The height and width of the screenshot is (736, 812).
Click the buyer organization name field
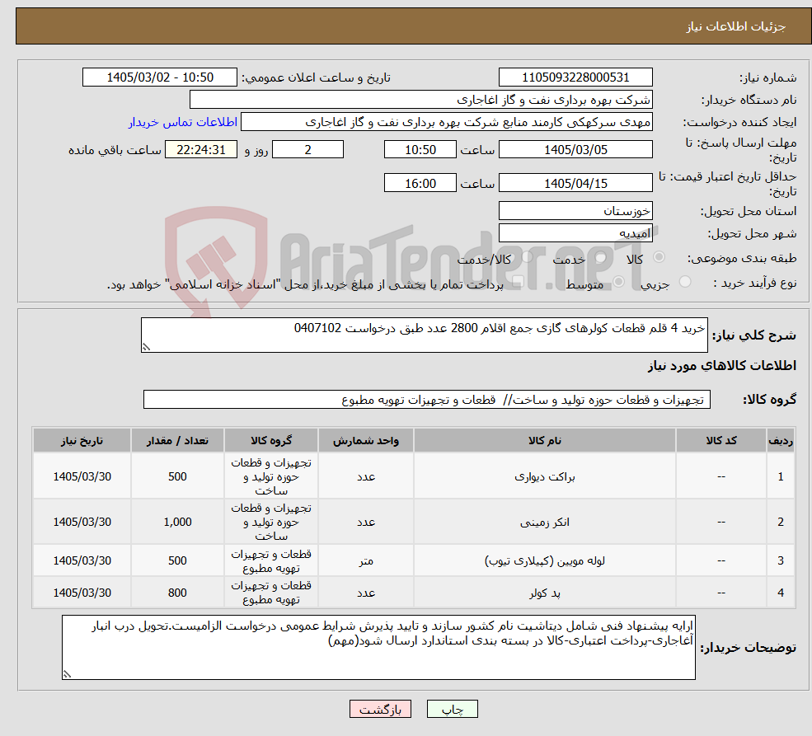[x=421, y=100]
